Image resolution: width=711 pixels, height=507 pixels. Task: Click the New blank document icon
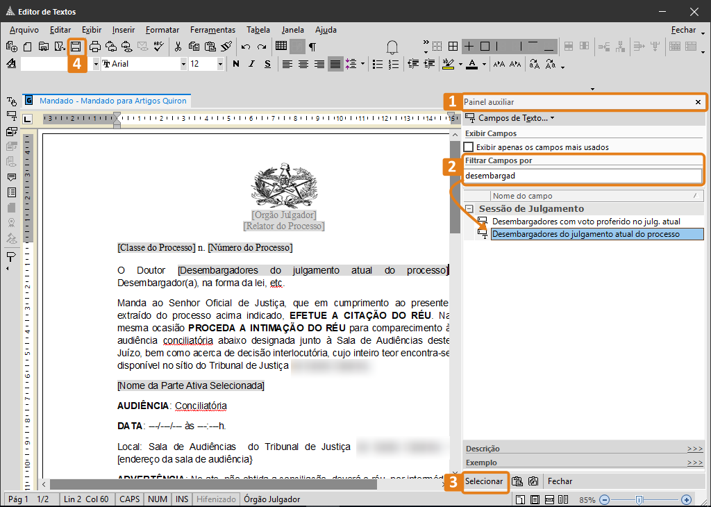28,47
